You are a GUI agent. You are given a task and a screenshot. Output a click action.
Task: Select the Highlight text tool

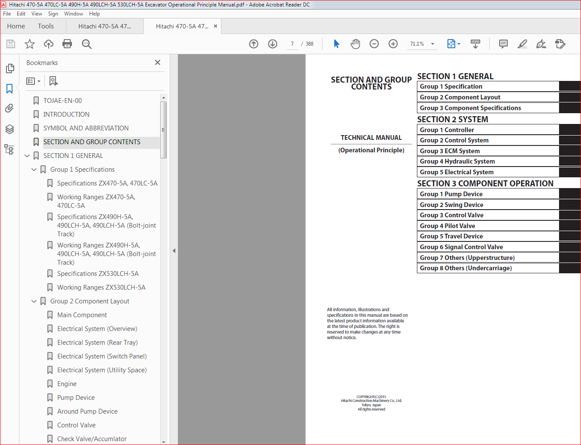[522, 44]
